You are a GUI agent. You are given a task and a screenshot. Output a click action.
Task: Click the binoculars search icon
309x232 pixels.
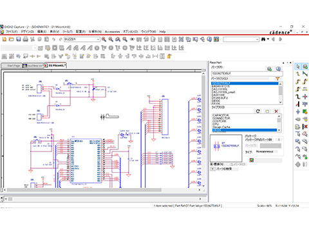tap(263, 39)
